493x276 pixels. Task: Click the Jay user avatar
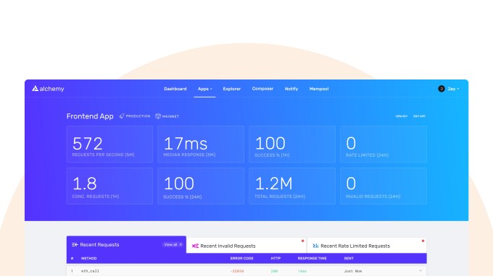point(442,89)
